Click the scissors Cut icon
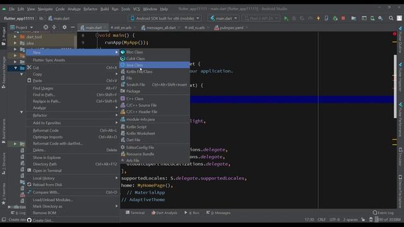 [x=29, y=67]
